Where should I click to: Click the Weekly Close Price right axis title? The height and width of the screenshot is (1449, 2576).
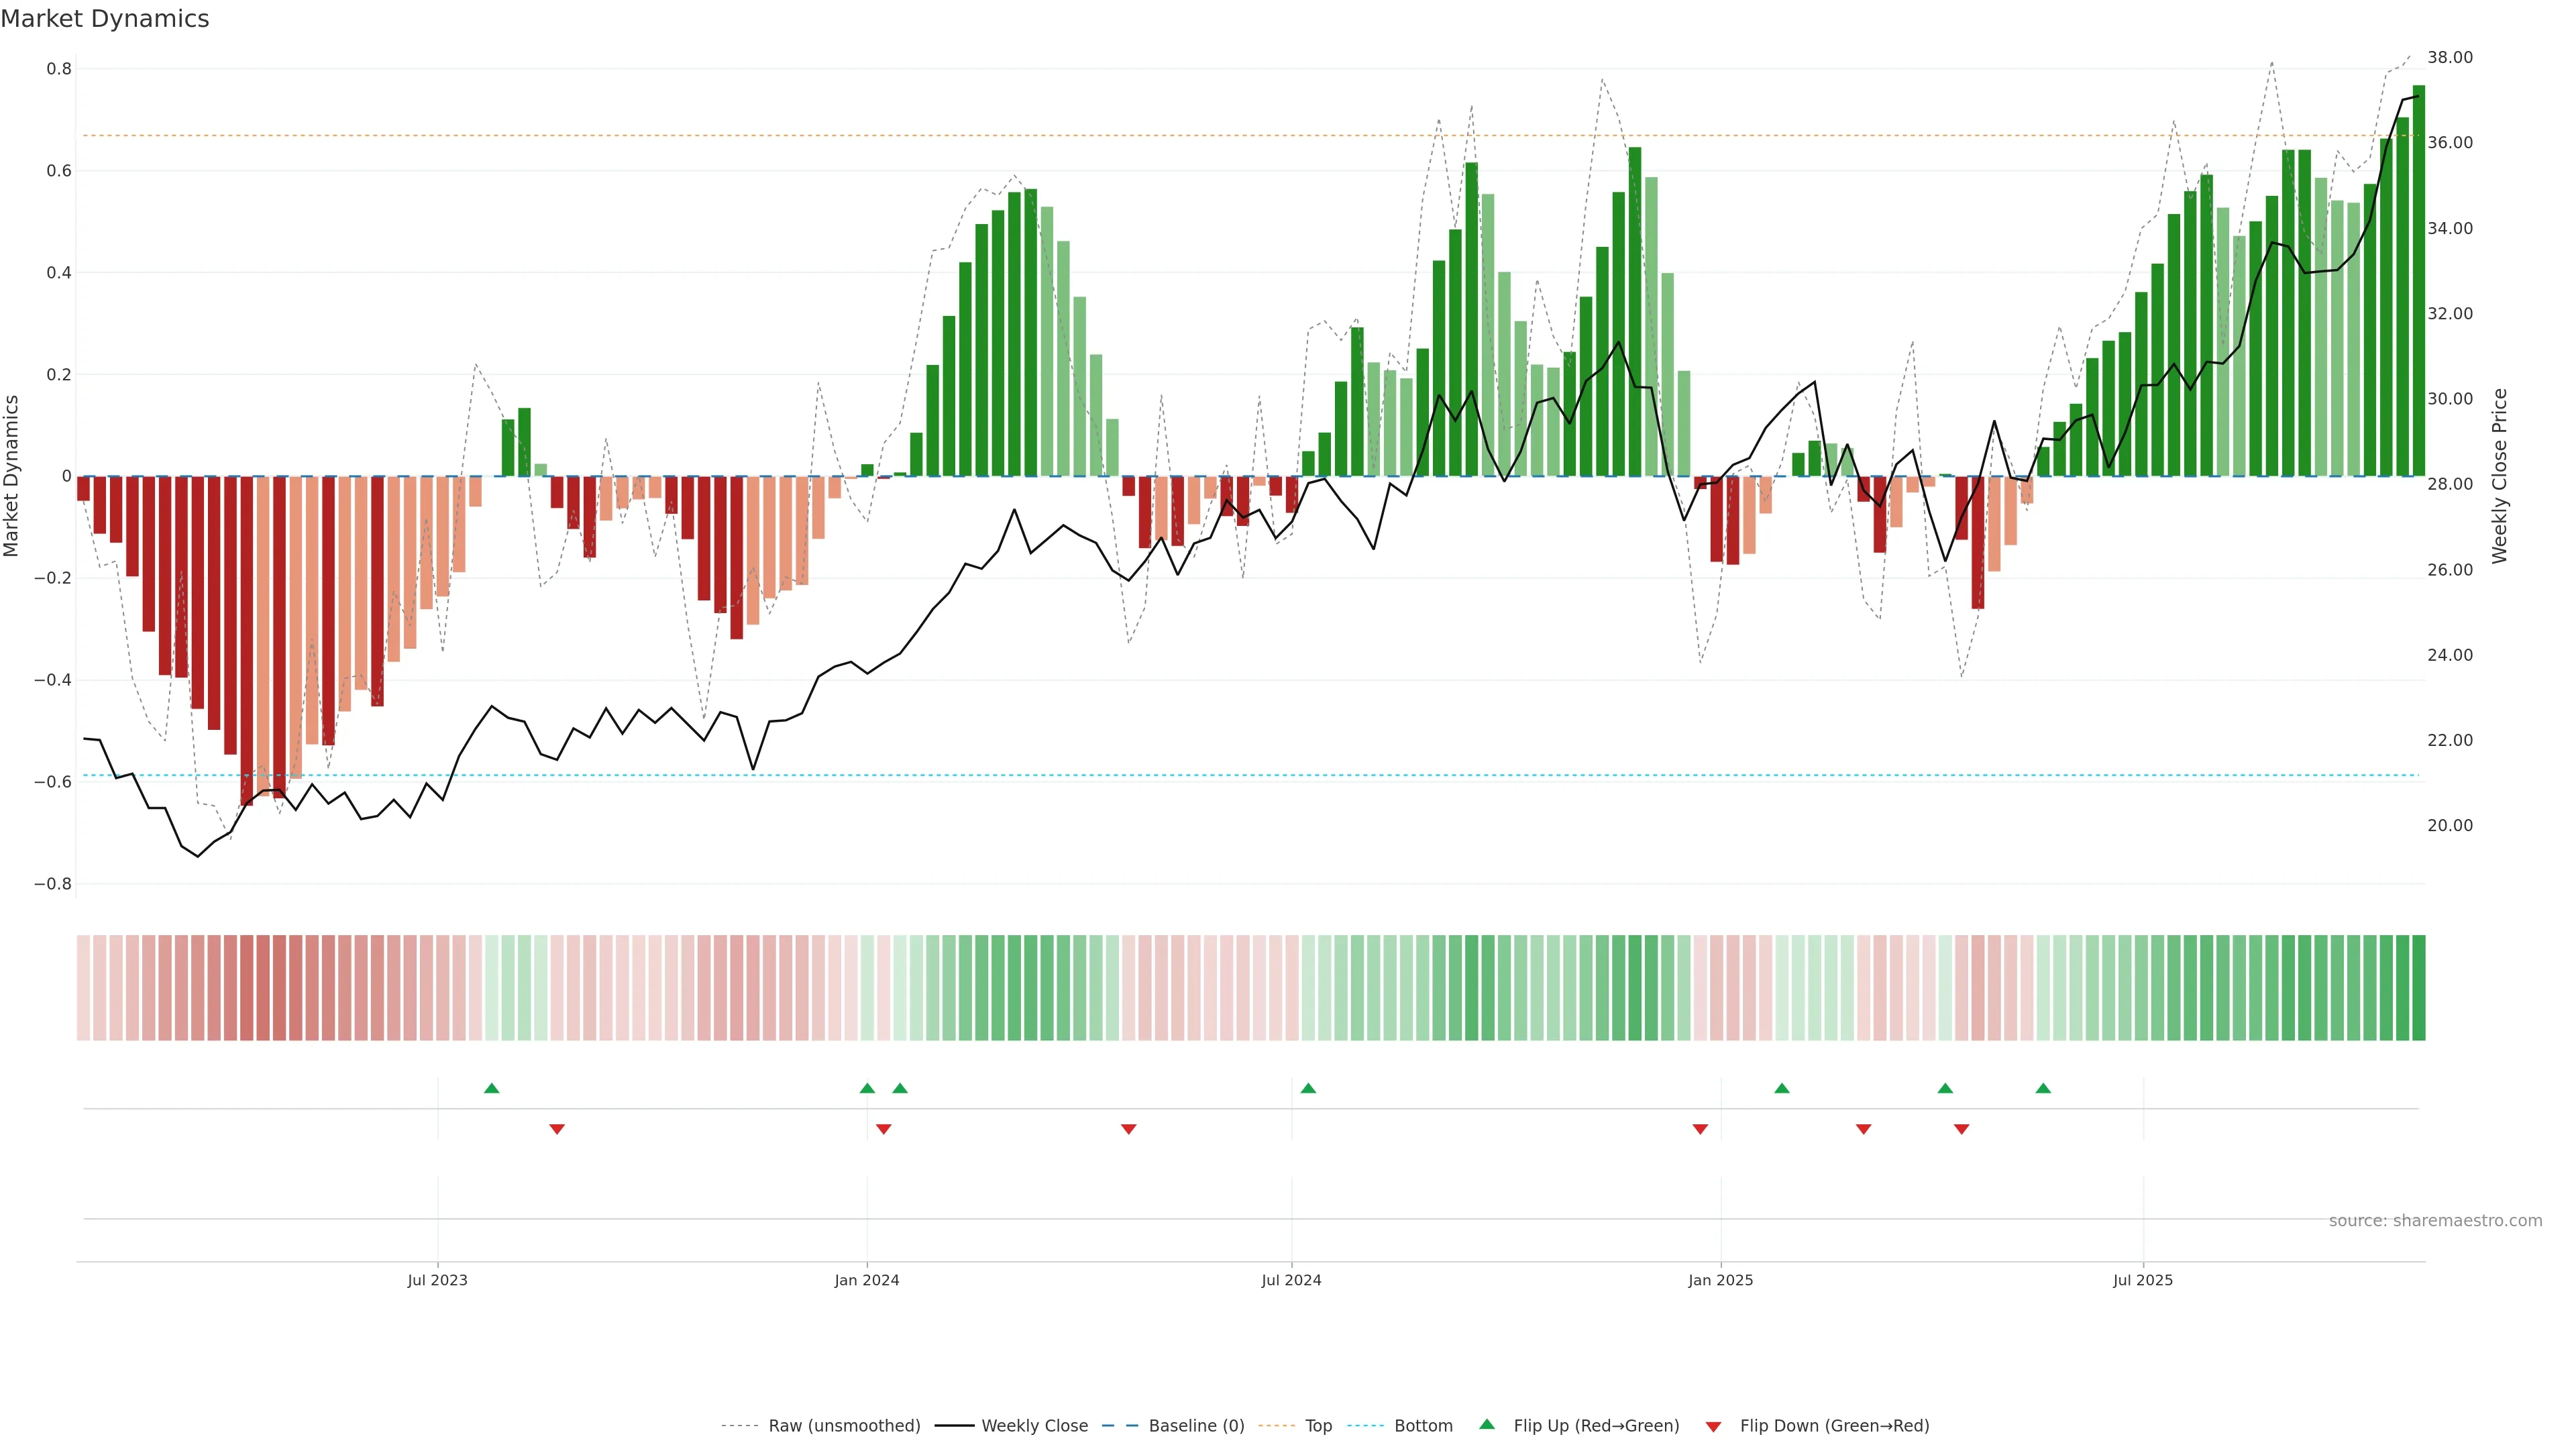coord(2500,476)
